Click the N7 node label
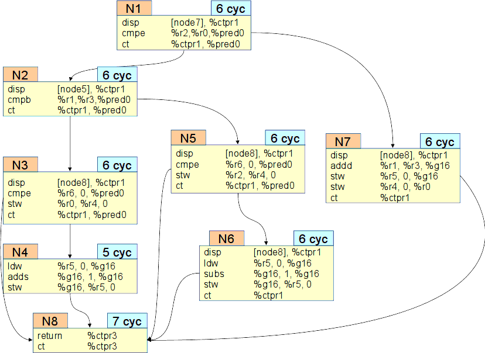The width and height of the screenshot is (485, 353). (x=343, y=141)
